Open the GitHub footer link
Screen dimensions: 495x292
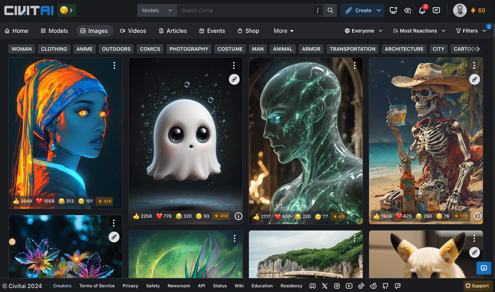pyautogui.click(x=386, y=286)
